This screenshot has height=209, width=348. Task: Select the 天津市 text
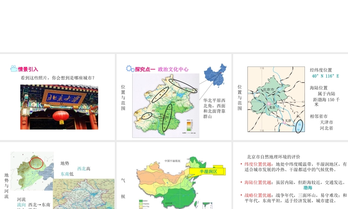(326, 122)
